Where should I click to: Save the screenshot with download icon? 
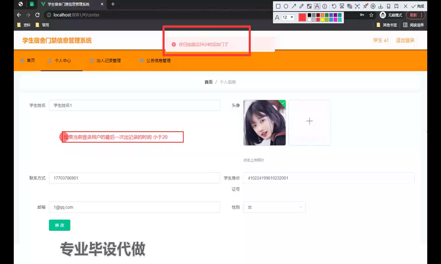click(x=381, y=6)
